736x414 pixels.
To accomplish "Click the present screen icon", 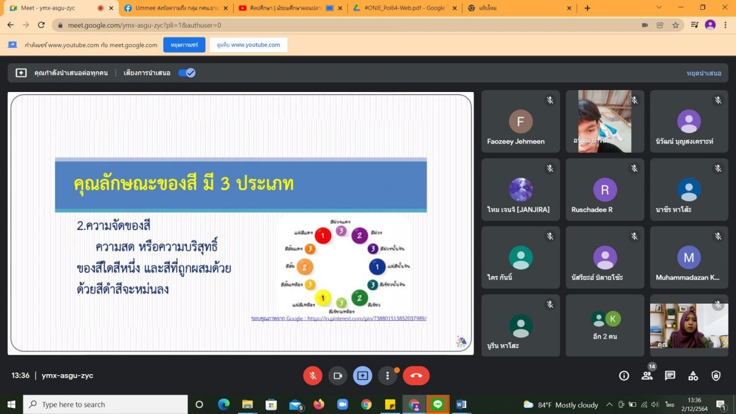I will pos(362,375).
